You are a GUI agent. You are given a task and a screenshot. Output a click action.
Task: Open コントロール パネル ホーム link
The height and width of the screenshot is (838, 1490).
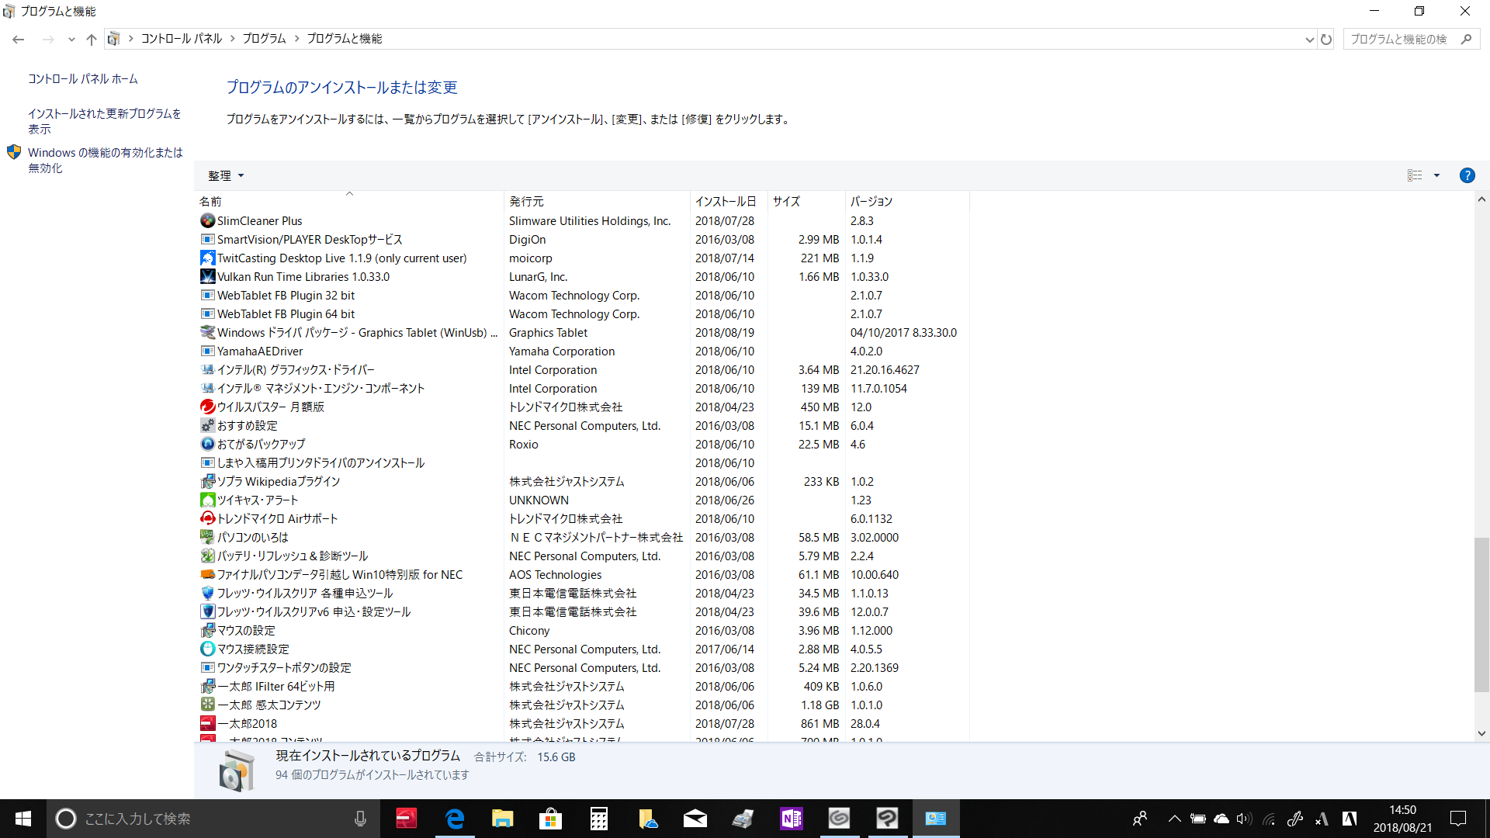coord(83,79)
